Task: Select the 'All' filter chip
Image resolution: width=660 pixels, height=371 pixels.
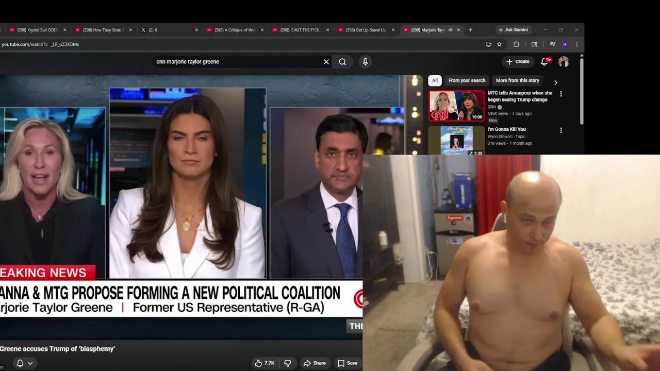Action: point(435,80)
